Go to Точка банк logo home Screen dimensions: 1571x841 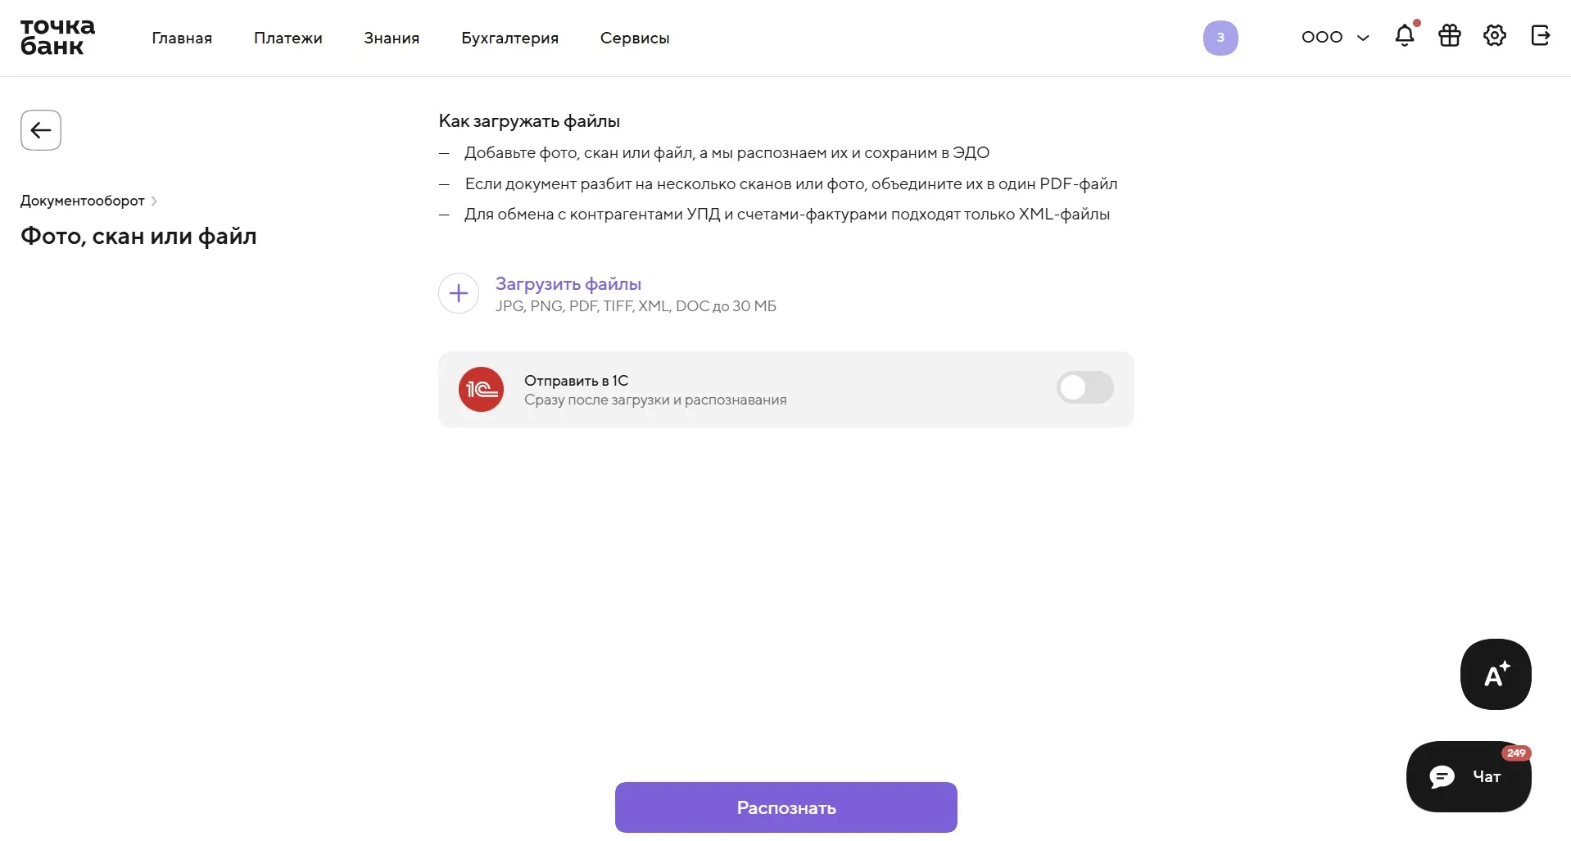pyautogui.click(x=57, y=38)
